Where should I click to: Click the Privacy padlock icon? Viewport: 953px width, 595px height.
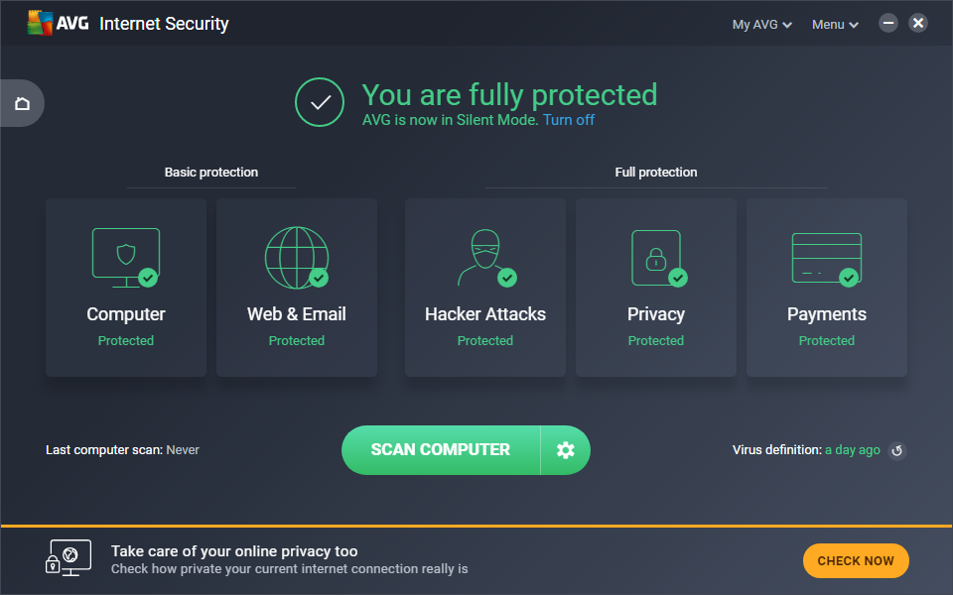click(655, 257)
